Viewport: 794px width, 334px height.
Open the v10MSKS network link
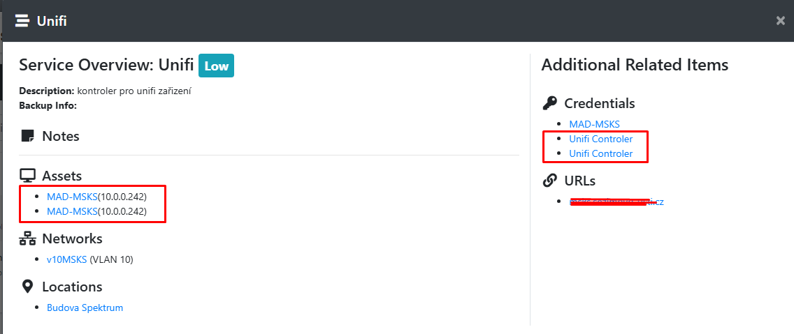pyautogui.click(x=66, y=259)
